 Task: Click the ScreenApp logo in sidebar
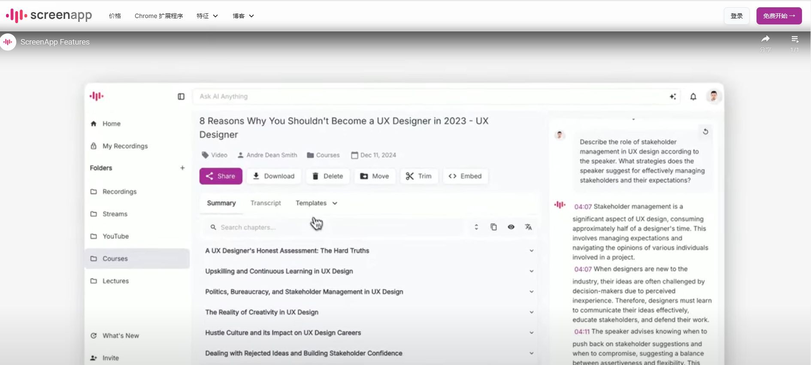(x=97, y=96)
